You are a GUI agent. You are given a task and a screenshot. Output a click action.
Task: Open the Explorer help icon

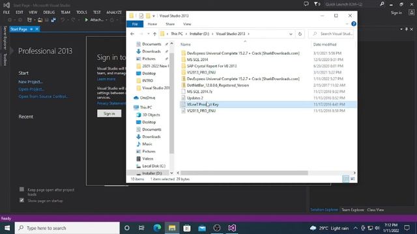(353, 24)
